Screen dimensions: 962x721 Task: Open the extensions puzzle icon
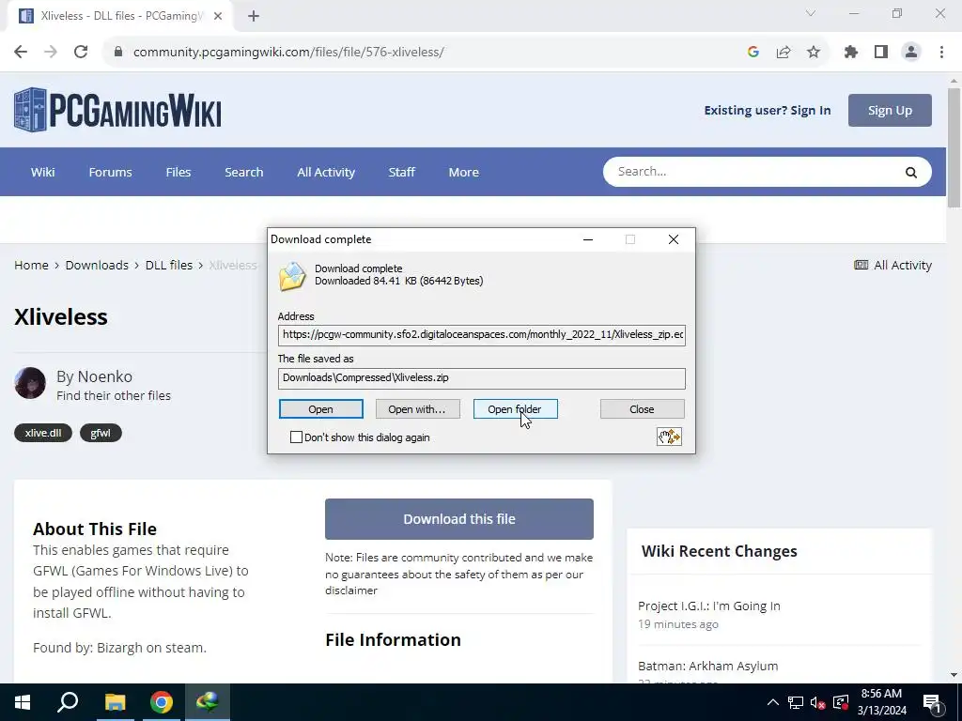pyautogui.click(x=851, y=53)
